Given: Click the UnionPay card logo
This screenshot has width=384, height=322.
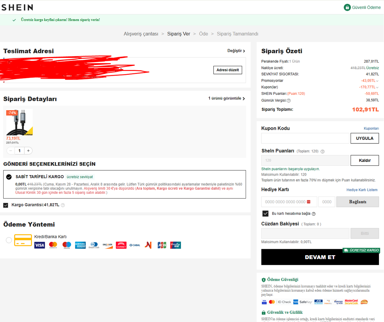Looking at the screenshot, I should pos(176,245).
